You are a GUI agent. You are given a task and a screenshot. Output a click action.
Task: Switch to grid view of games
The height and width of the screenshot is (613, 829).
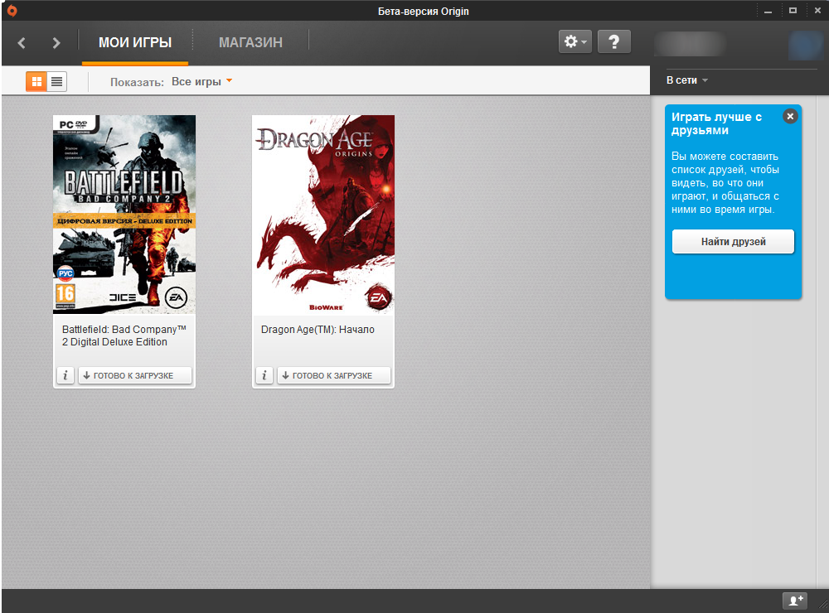point(36,81)
